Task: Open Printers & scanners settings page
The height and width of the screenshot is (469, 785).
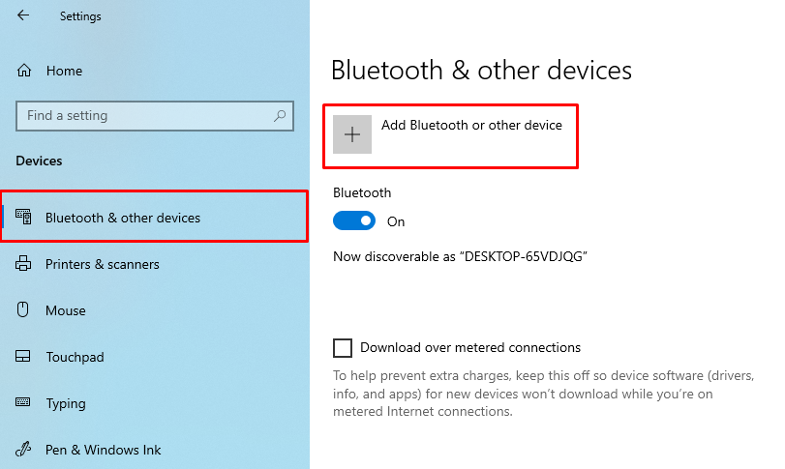Action: 103,264
